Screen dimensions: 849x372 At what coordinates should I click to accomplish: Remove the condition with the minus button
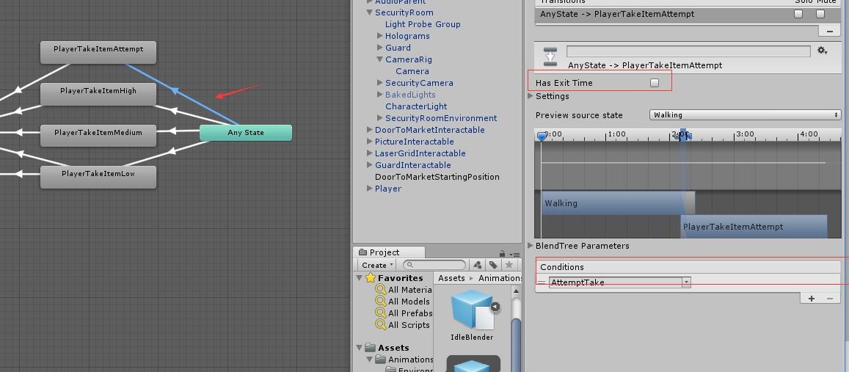tap(829, 299)
